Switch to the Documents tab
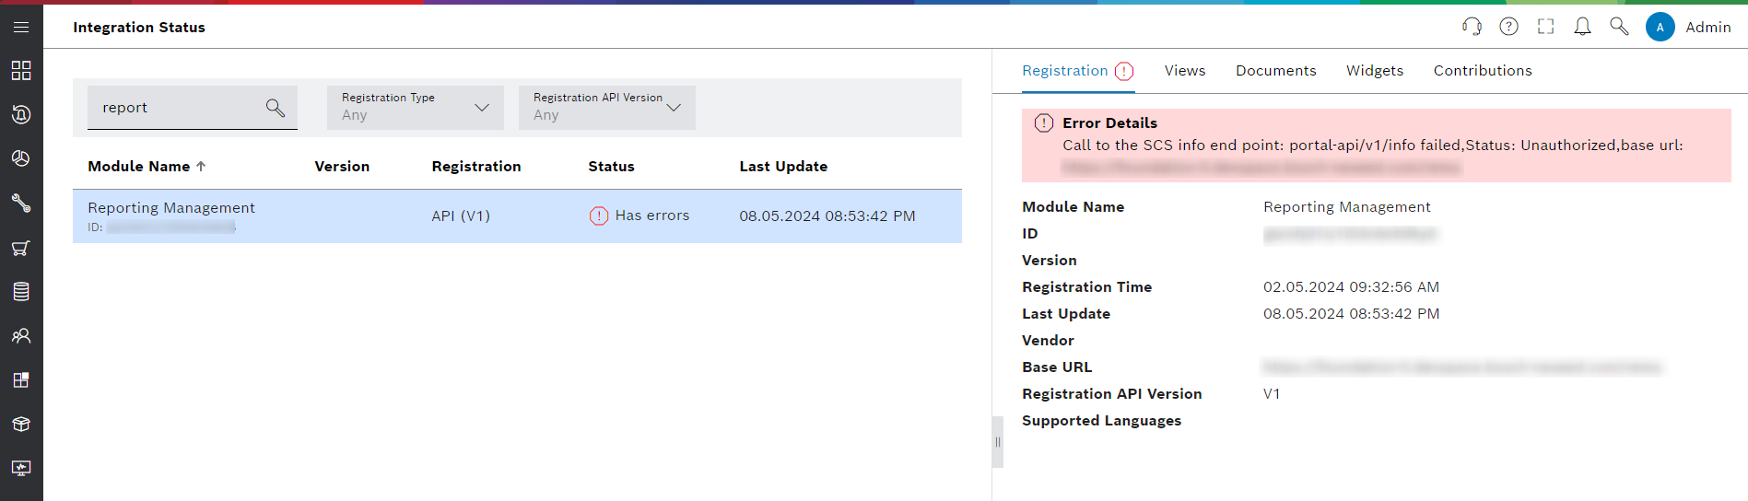 tap(1275, 71)
